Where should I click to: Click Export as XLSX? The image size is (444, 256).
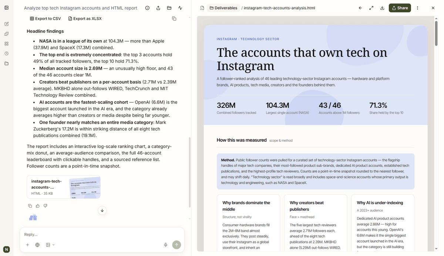pos(85,18)
